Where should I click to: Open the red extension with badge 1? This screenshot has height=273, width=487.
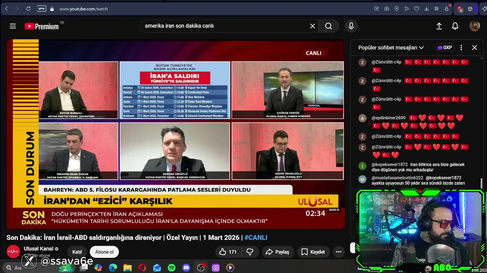coord(460,9)
